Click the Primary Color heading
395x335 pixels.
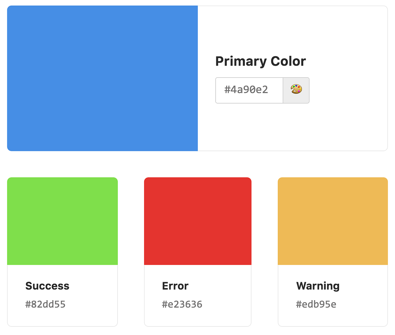[x=260, y=61]
